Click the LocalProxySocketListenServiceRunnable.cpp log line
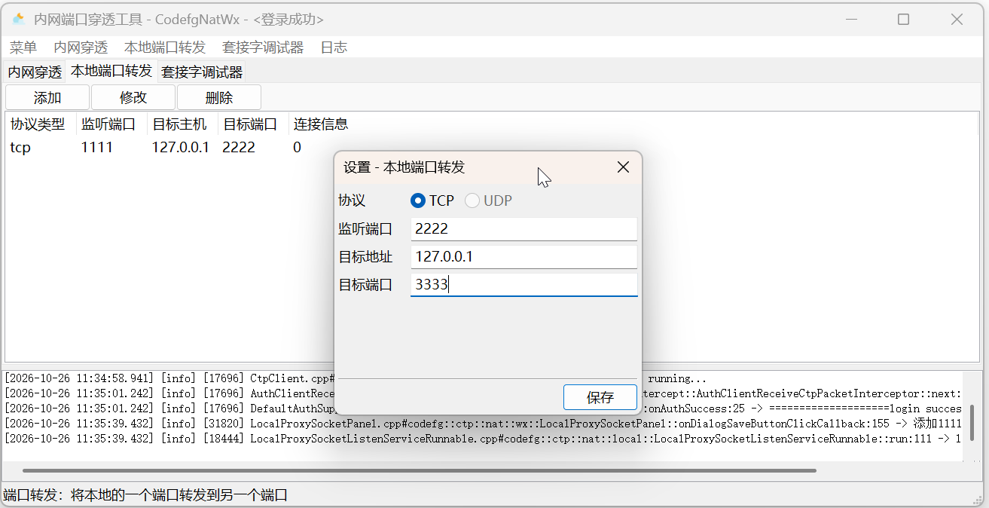Image resolution: width=989 pixels, height=508 pixels. (x=482, y=438)
